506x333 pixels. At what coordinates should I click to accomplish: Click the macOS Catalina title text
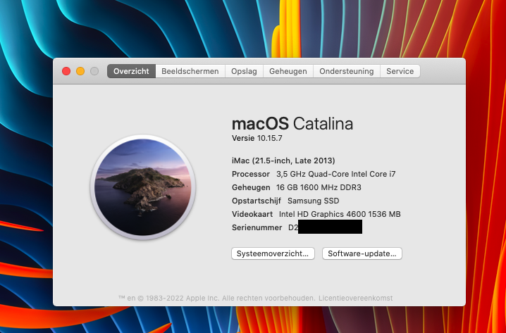tap(292, 124)
